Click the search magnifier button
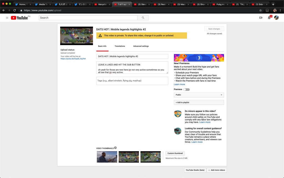Viewport: 284px width, 178px height. [143, 18]
